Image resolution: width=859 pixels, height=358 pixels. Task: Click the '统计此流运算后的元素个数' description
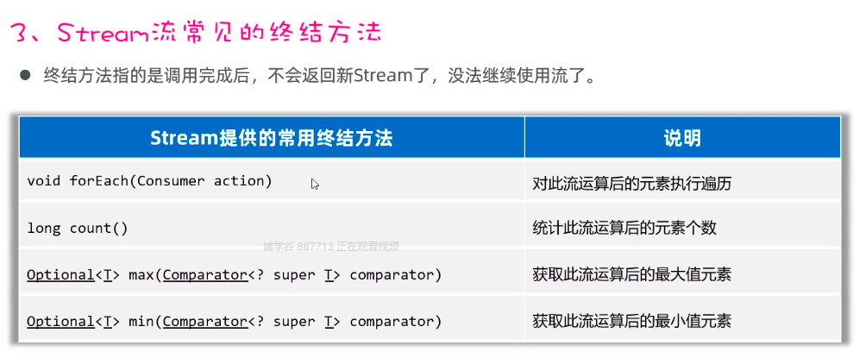(x=624, y=229)
